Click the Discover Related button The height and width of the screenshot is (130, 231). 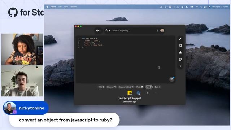(126, 87)
